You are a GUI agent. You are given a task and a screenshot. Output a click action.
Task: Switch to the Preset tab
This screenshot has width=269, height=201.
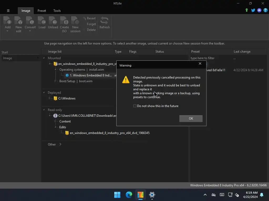click(42, 10)
